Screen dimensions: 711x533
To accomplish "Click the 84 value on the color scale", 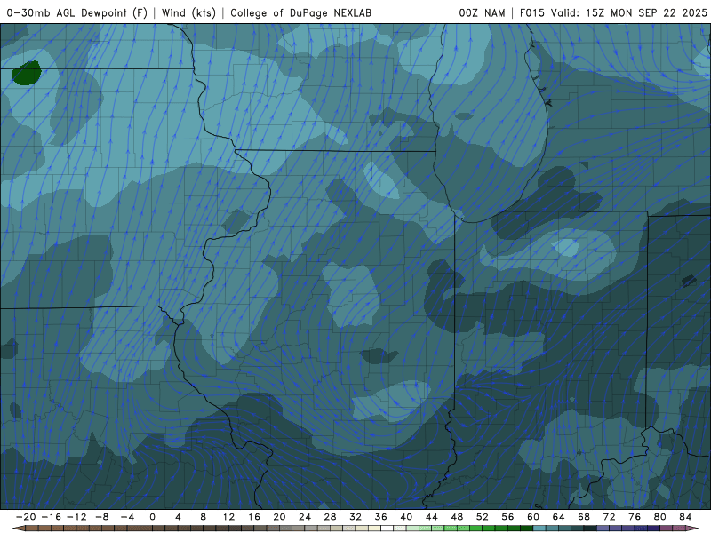I will click(685, 517).
